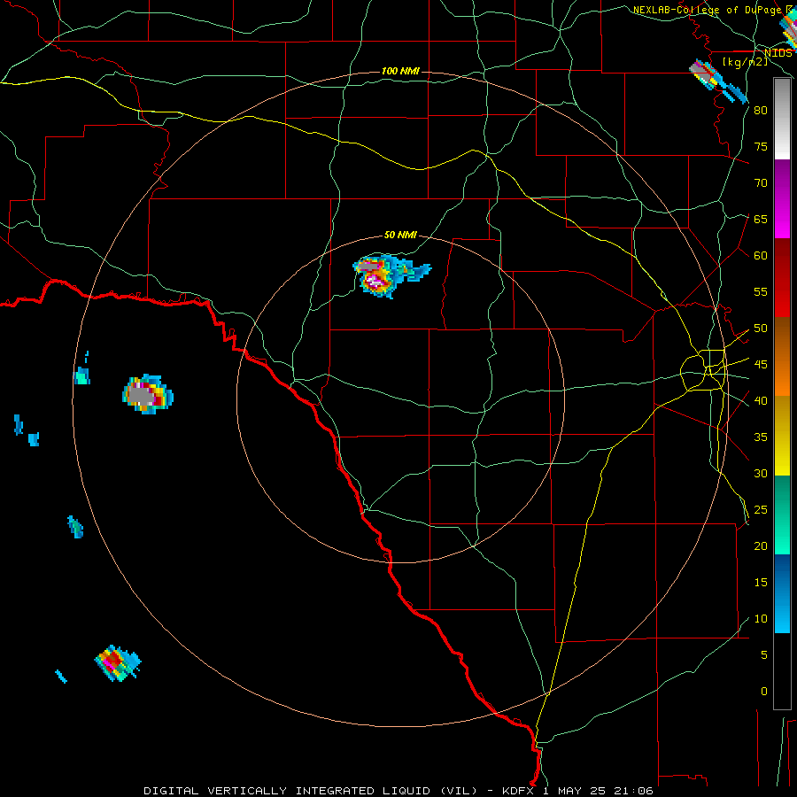The height and width of the screenshot is (797, 797).
Task: Select the 60 value on the color scale
Action: pyautogui.click(x=761, y=256)
